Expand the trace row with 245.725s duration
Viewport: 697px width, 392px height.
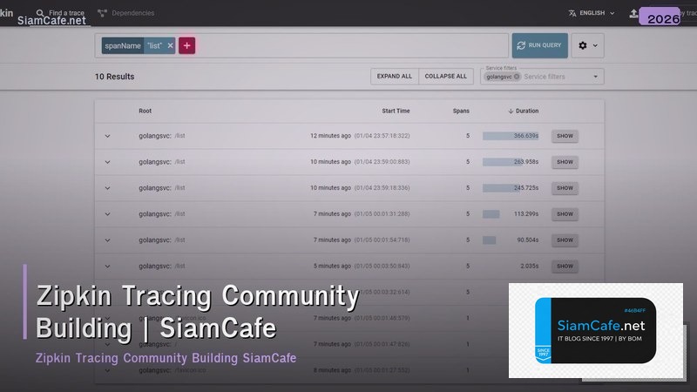(107, 188)
